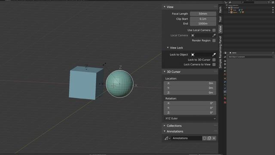Collapse the Collection tree row in outliner
Image resolution: width=275 pixels, height=155 pixels.
pyautogui.click(x=226, y=8)
